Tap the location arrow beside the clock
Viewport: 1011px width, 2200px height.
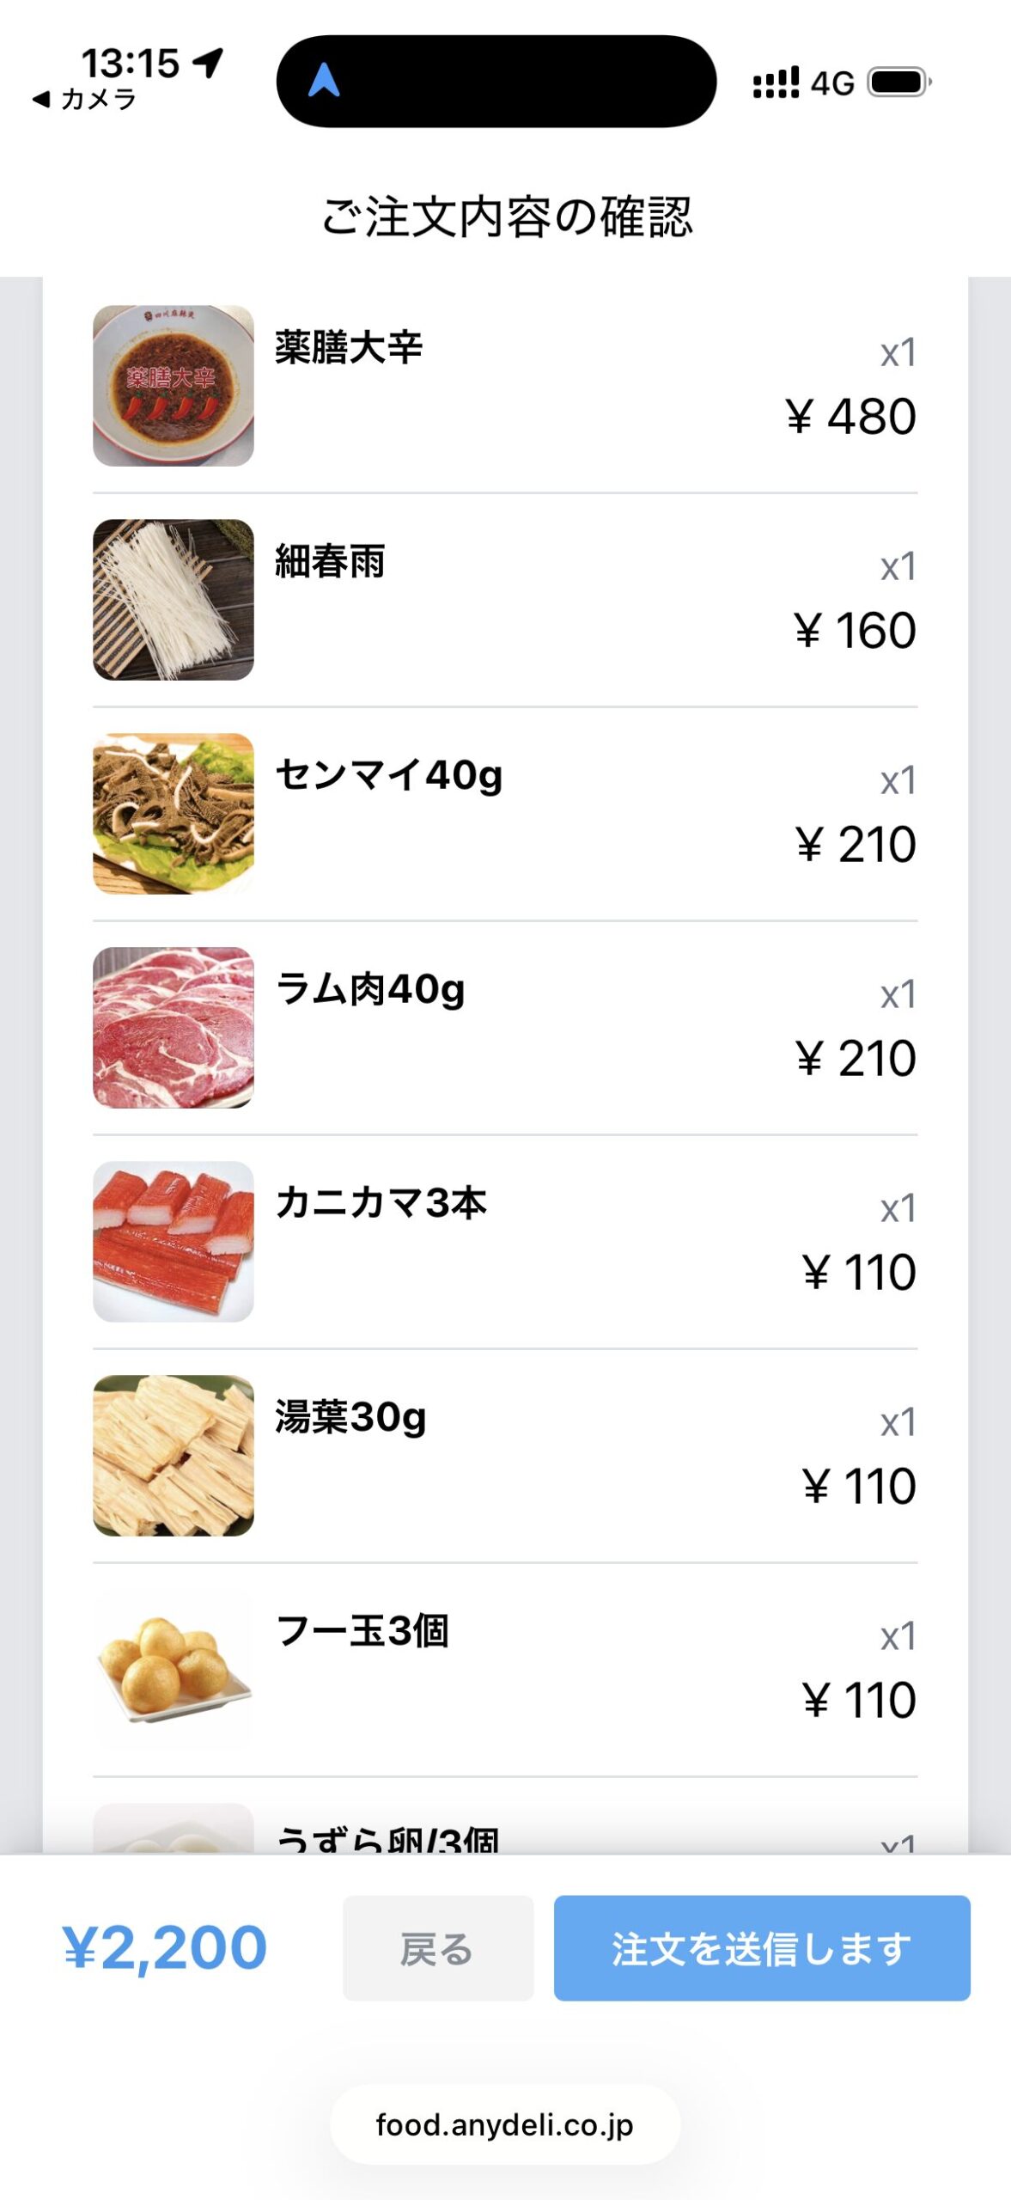click(x=208, y=62)
